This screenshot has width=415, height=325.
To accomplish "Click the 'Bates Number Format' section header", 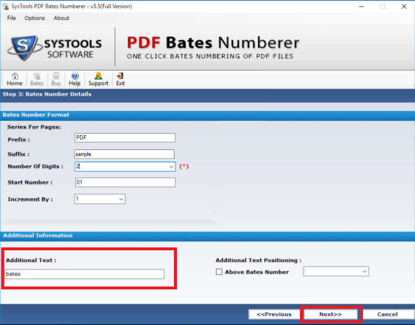I will click(x=36, y=115).
